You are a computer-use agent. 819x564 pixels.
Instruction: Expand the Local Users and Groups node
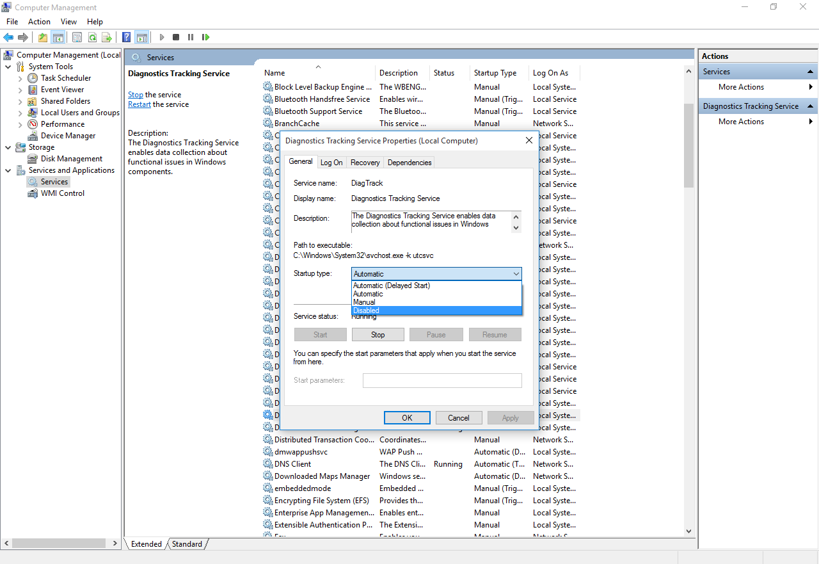coord(20,113)
